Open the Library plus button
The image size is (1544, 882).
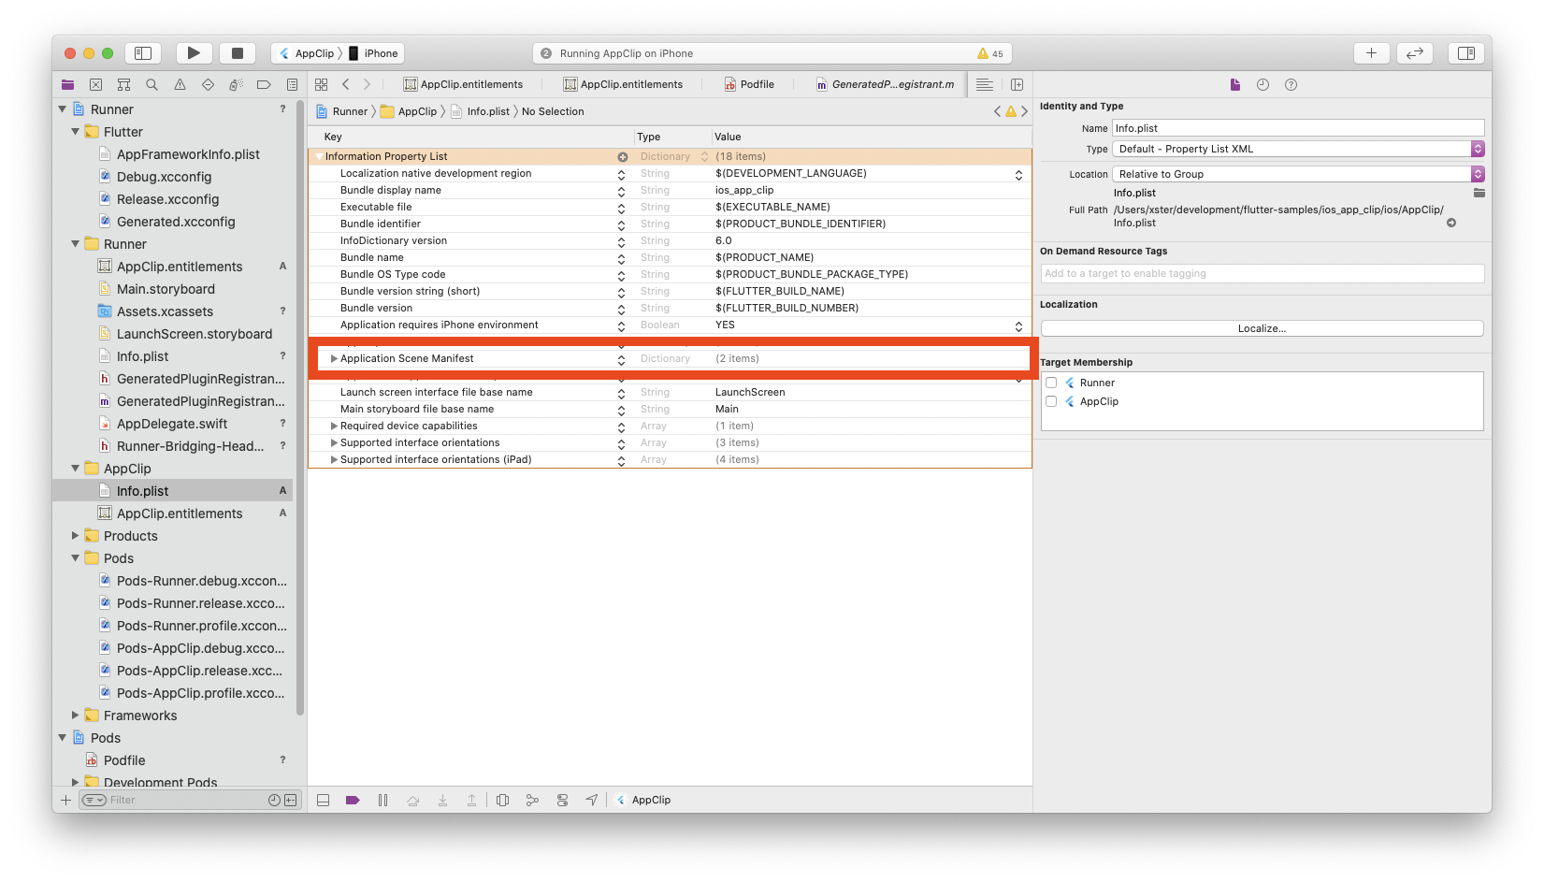point(1370,53)
